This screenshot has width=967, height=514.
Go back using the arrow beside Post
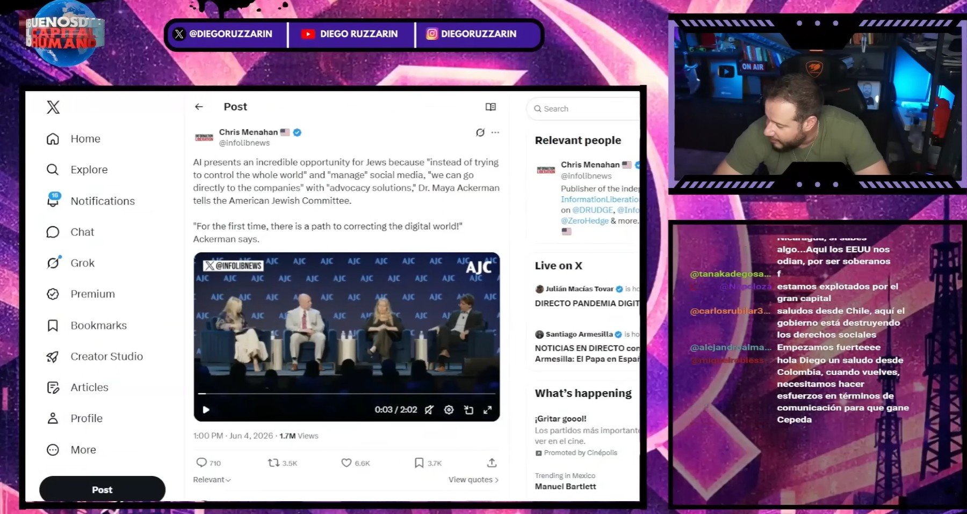click(199, 107)
